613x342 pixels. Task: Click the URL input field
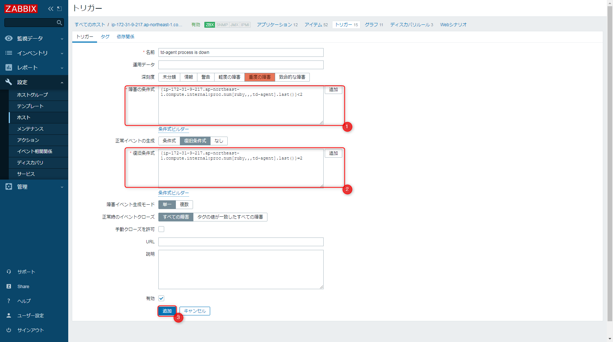pyautogui.click(x=241, y=242)
